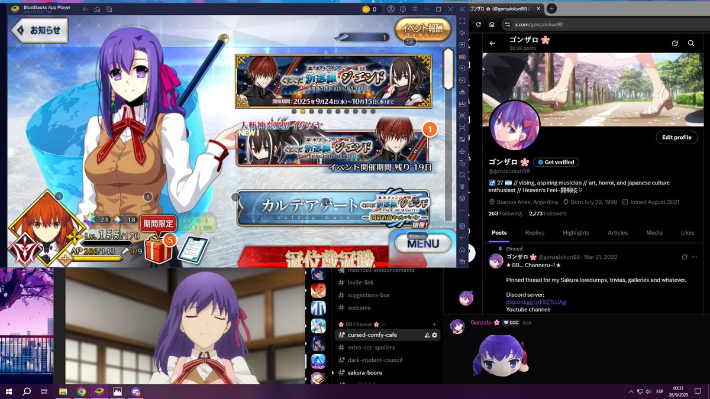Click the site info icon in address bar
The width and height of the screenshot is (710, 399).
pyautogui.click(x=507, y=24)
